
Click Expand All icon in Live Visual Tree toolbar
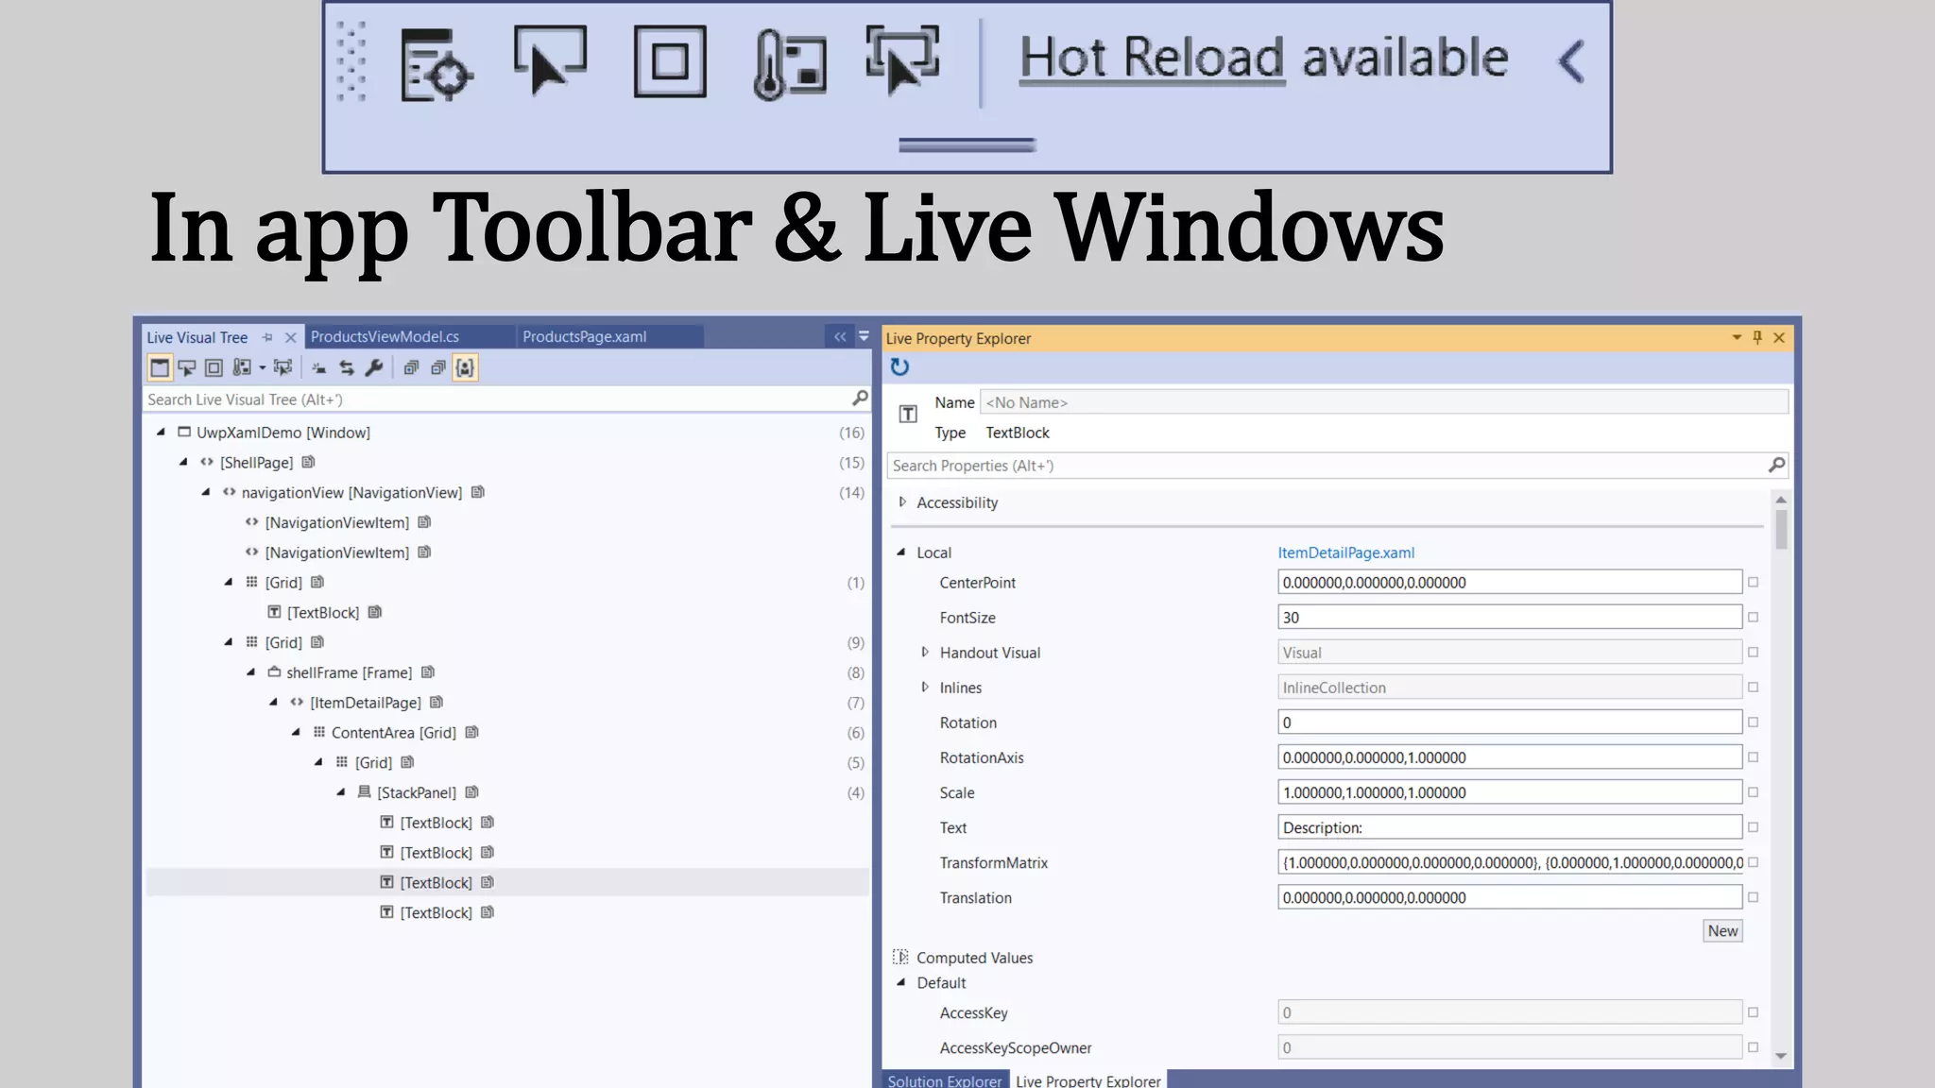click(411, 367)
